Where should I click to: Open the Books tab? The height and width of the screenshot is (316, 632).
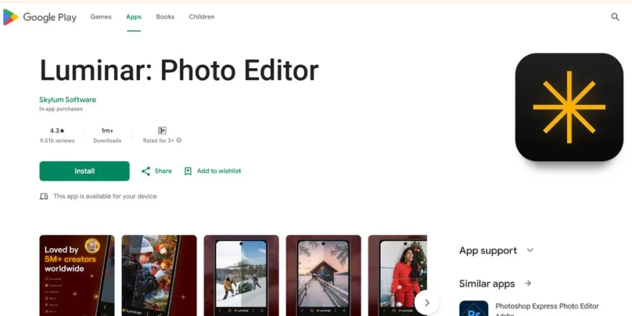click(165, 17)
